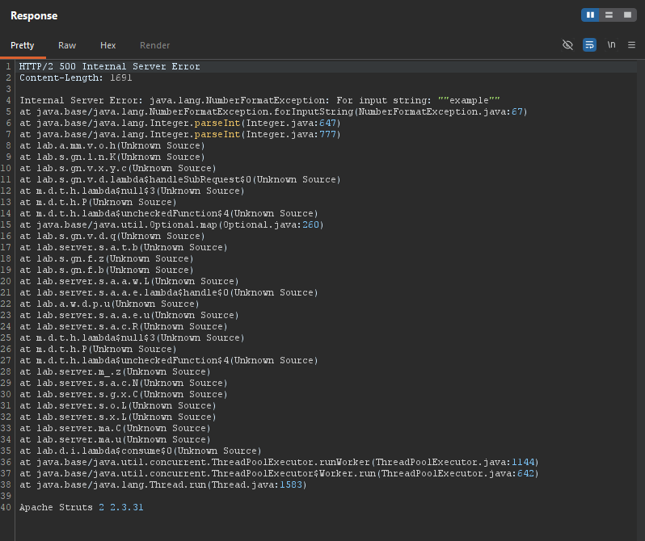This screenshot has width=645, height=541.
Task: Click line number 39 in the gutter
Action: (x=6, y=496)
